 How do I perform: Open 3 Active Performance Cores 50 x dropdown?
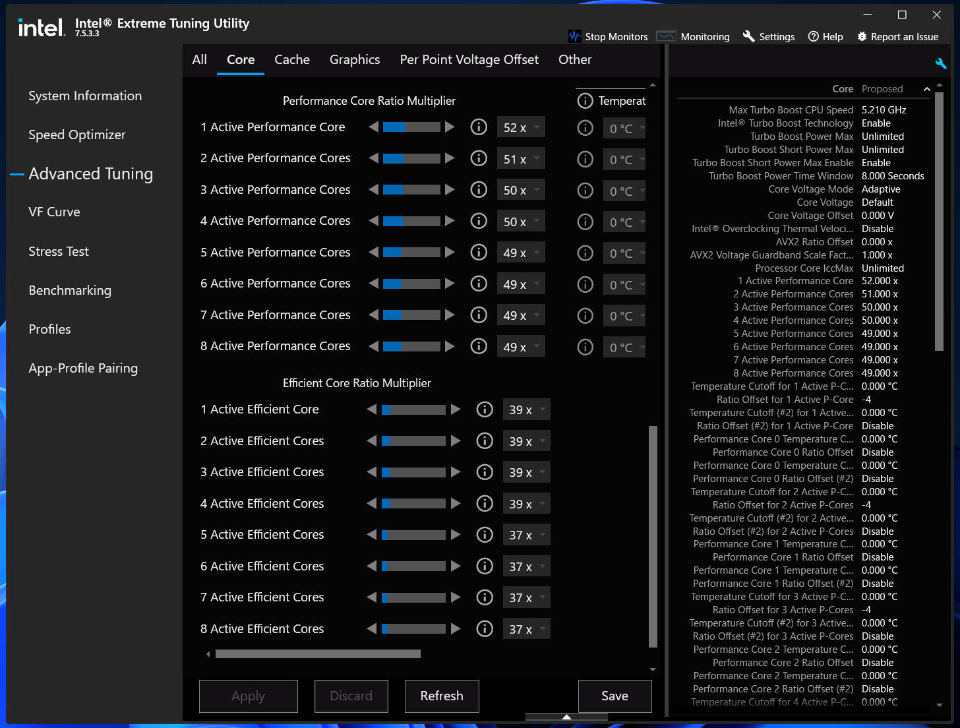click(x=521, y=190)
